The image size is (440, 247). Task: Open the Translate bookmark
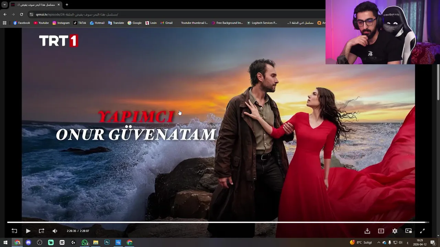coord(116,23)
